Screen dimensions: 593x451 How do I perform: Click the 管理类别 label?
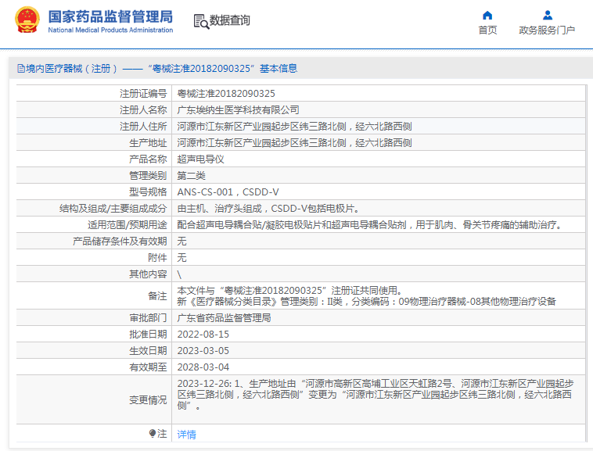pyautogui.click(x=148, y=176)
